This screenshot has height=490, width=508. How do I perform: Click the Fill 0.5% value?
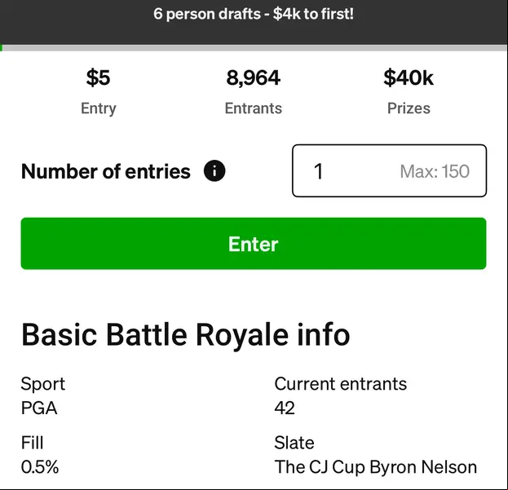tap(40, 467)
